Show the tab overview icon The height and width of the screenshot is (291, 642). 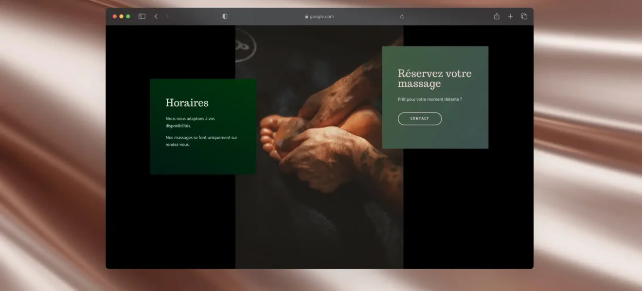click(524, 16)
